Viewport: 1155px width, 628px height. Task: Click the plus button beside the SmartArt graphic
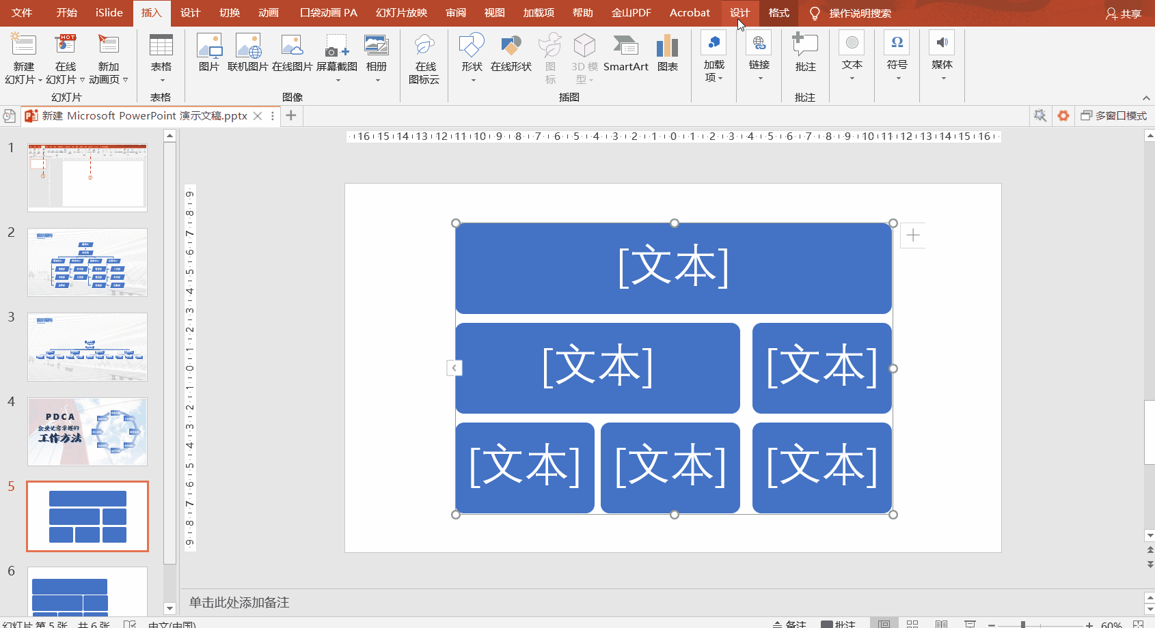tap(913, 235)
